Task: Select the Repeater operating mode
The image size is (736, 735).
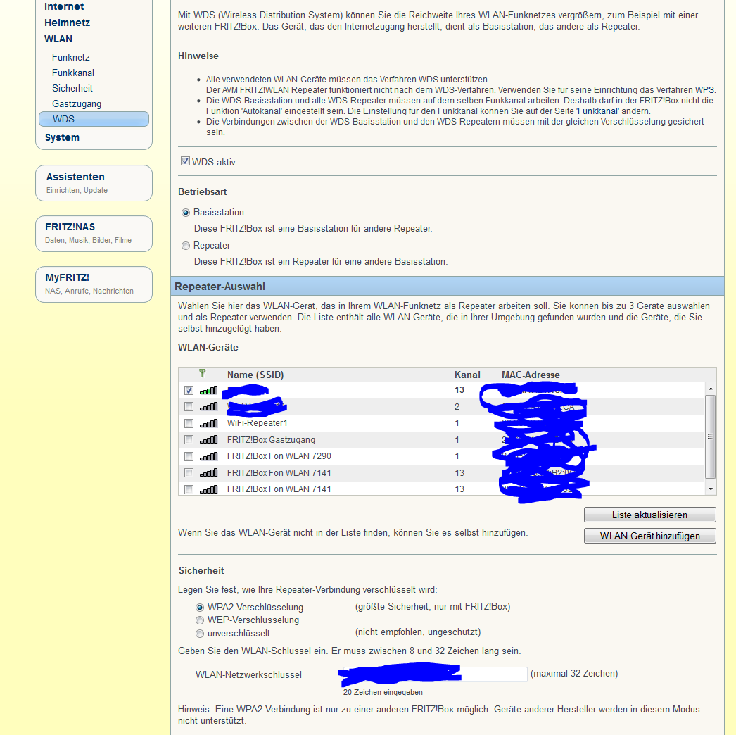Action: [x=186, y=246]
